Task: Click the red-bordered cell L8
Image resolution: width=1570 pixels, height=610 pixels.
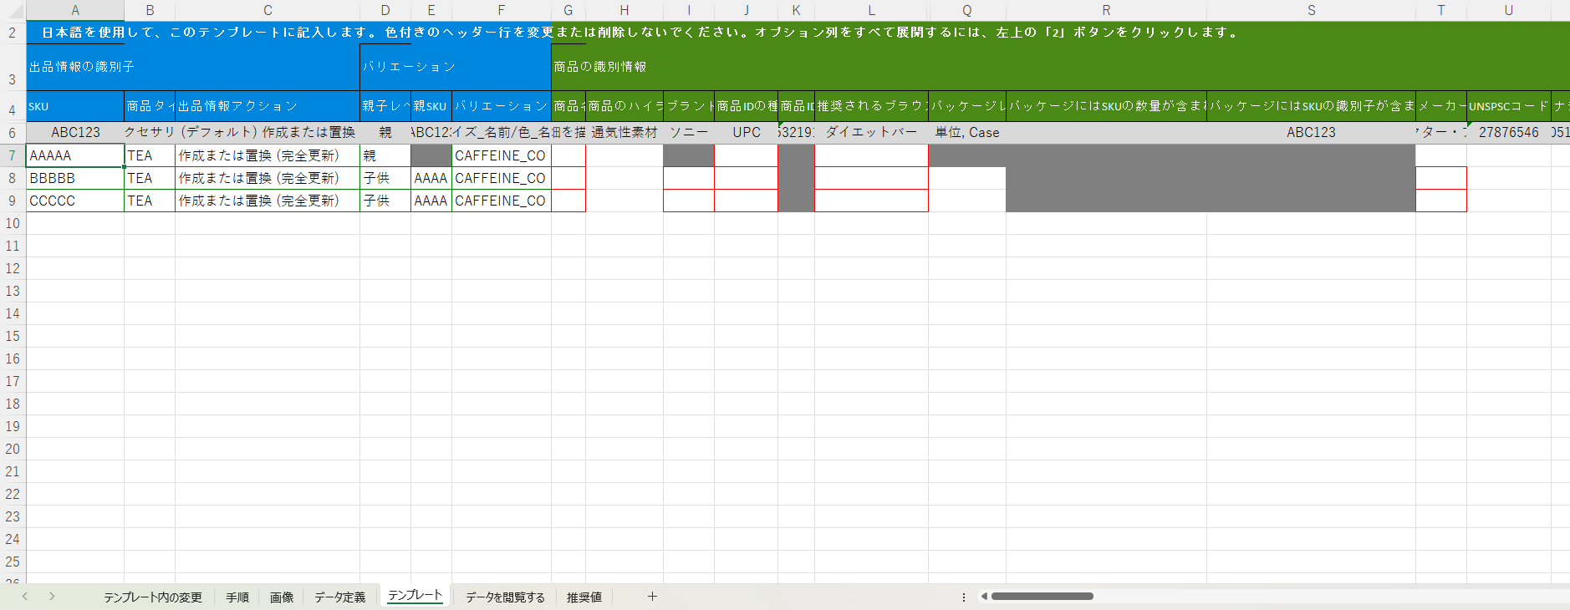Action: tap(871, 178)
